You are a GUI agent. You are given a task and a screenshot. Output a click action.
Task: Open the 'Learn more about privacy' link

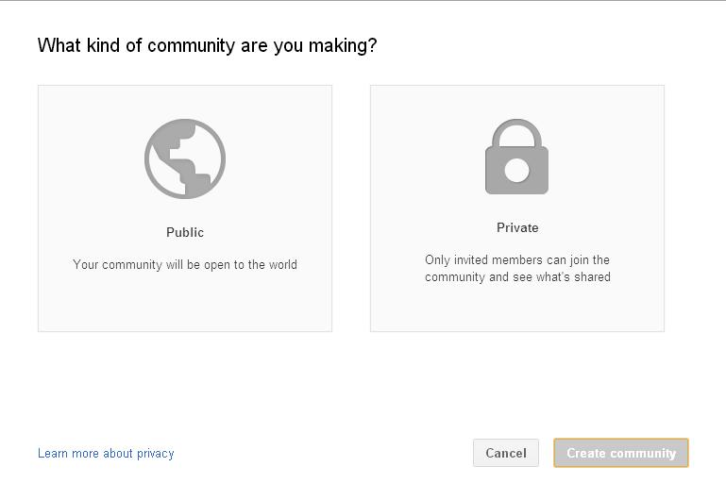[x=106, y=453]
